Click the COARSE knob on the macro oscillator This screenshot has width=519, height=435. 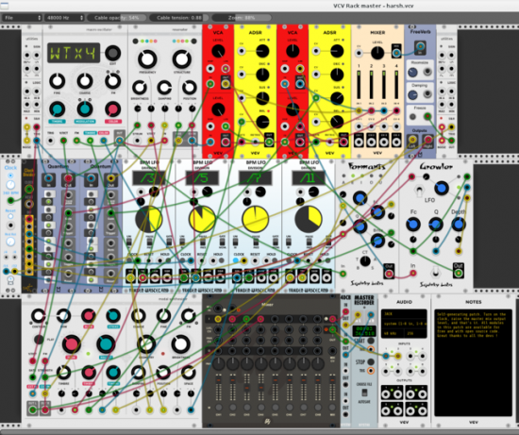85,81
